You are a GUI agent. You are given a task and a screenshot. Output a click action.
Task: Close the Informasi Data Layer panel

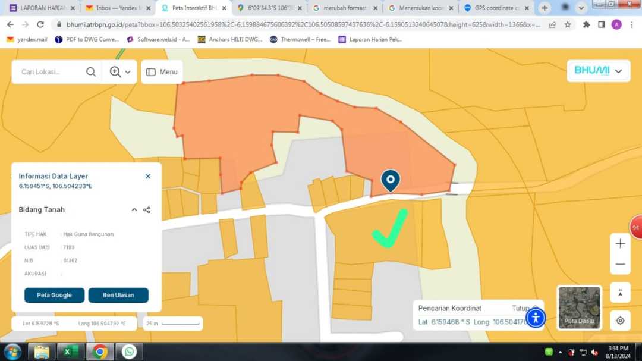[148, 177]
